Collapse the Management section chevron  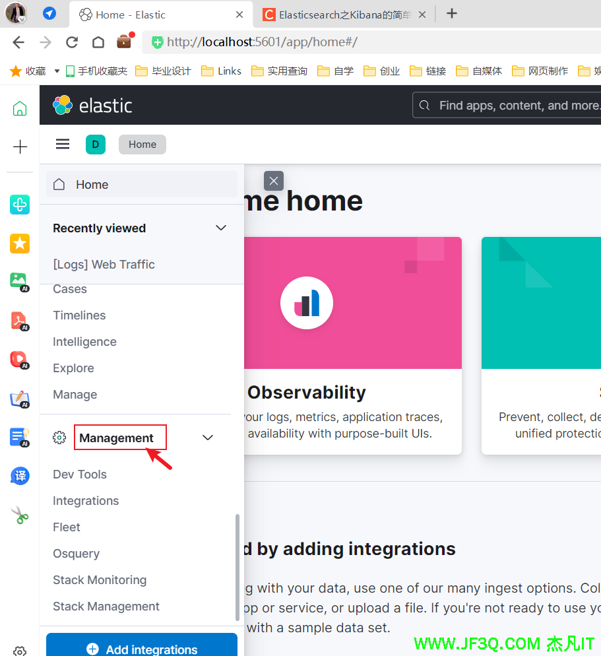pyautogui.click(x=208, y=438)
